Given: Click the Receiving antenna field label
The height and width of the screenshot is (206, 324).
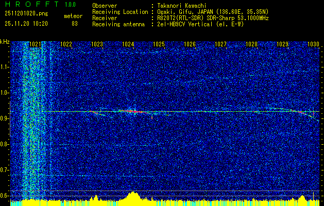Looking at the screenshot, I should point(118,24).
